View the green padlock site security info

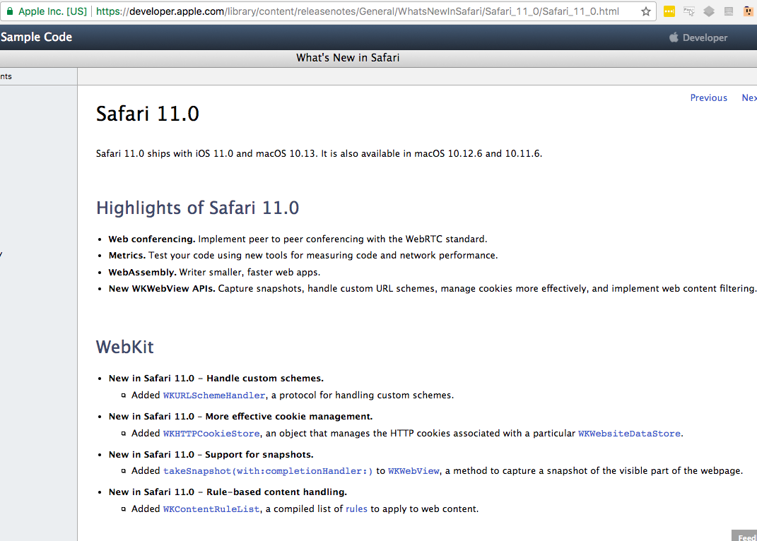tap(10, 11)
